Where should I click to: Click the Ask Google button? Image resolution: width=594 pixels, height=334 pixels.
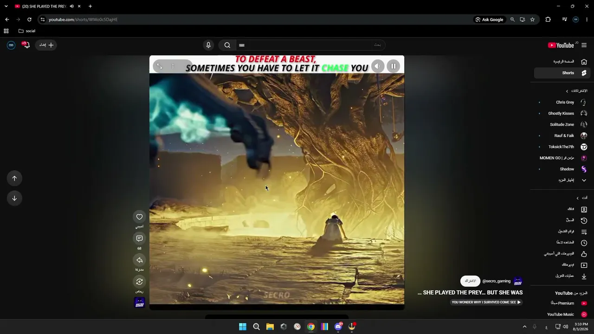(489, 19)
